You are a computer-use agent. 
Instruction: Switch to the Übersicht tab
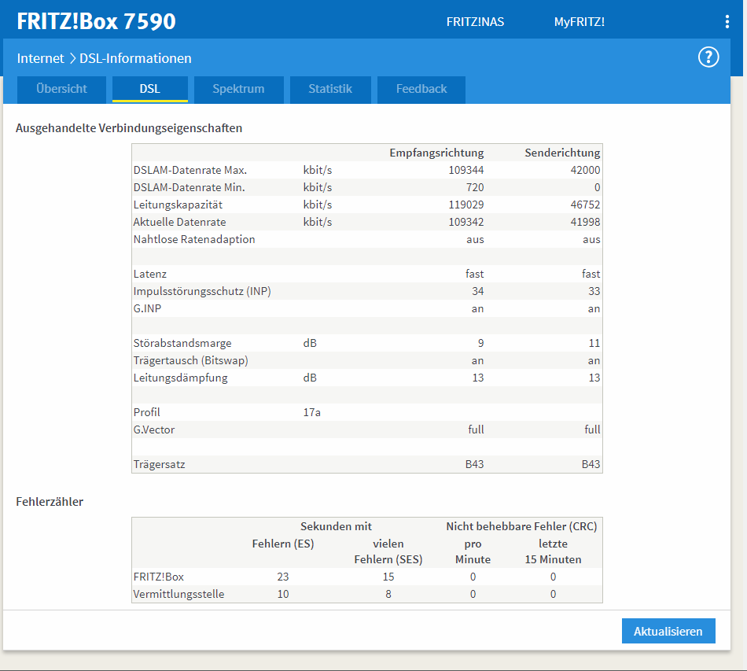pos(61,89)
